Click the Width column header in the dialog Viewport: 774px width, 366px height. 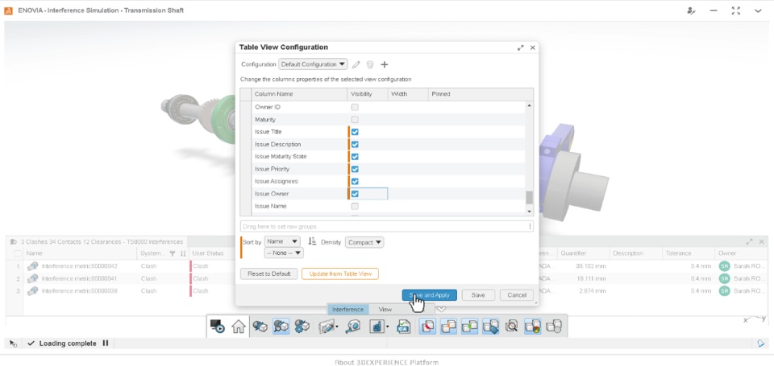pyautogui.click(x=408, y=94)
